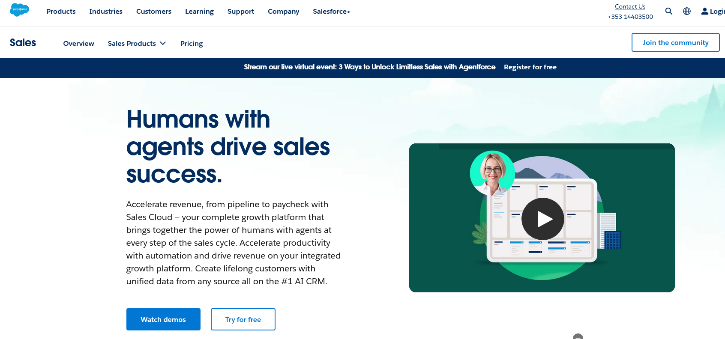Image resolution: width=725 pixels, height=339 pixels.
Task: Click the Try for free button
Action: point(243,319)
